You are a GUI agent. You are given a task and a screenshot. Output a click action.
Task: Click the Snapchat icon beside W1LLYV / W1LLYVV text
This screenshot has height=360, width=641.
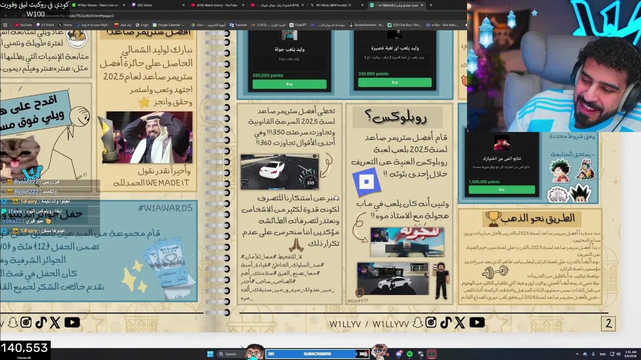click(x=417, y=323)
